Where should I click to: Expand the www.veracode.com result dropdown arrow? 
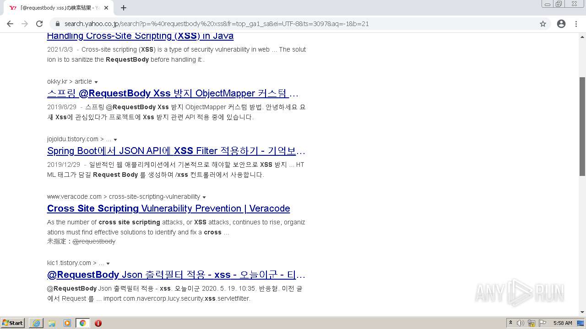pos(204,197)
